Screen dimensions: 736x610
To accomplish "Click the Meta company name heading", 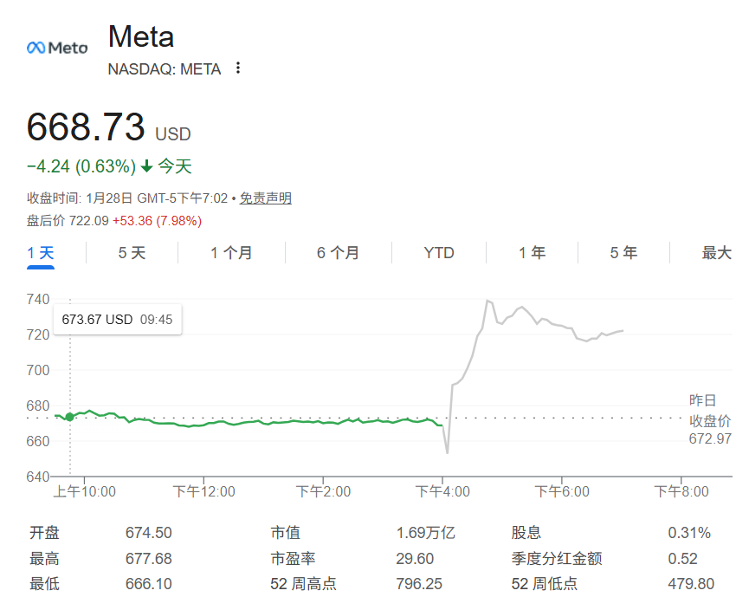I will 140,37.
